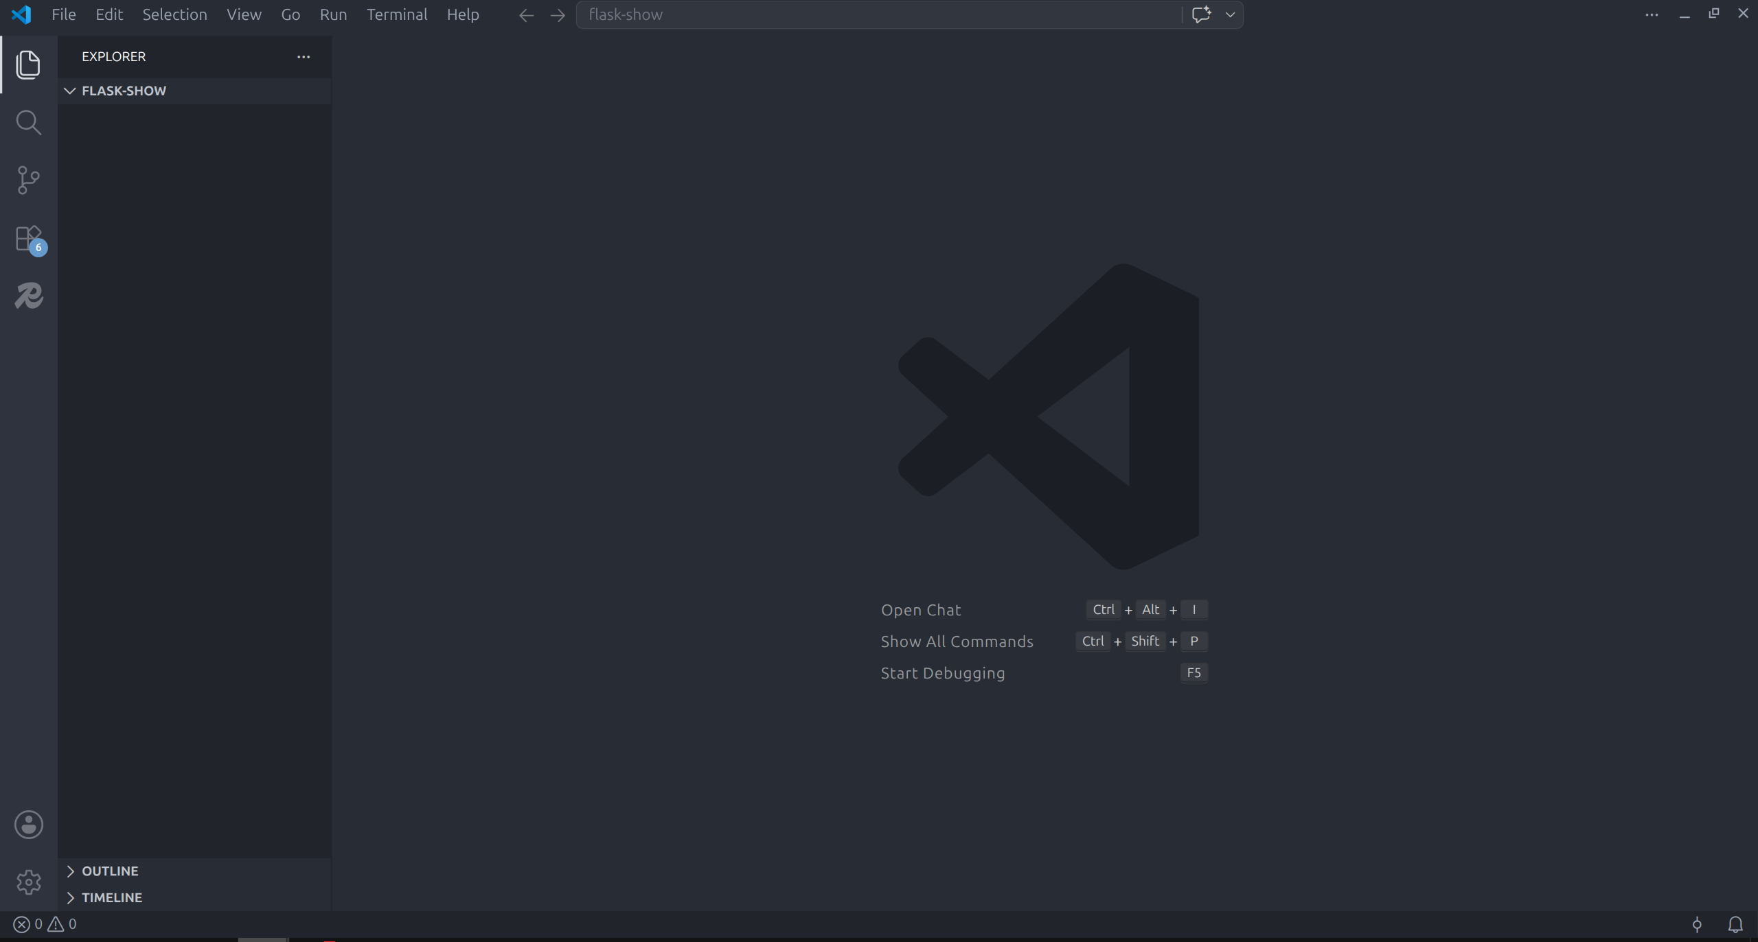Click the Start Debugging hint
This screenshot has height=942, width=1758.
click(943, 673)
